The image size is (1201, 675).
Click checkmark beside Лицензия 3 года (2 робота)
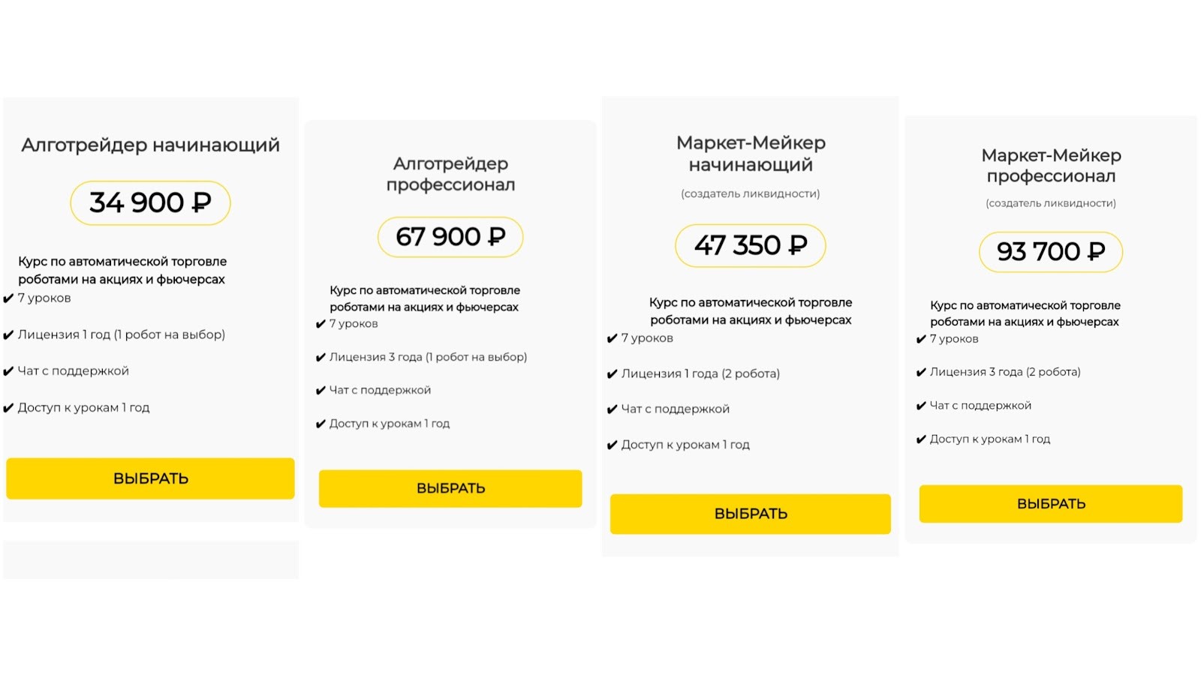point(921,372)
